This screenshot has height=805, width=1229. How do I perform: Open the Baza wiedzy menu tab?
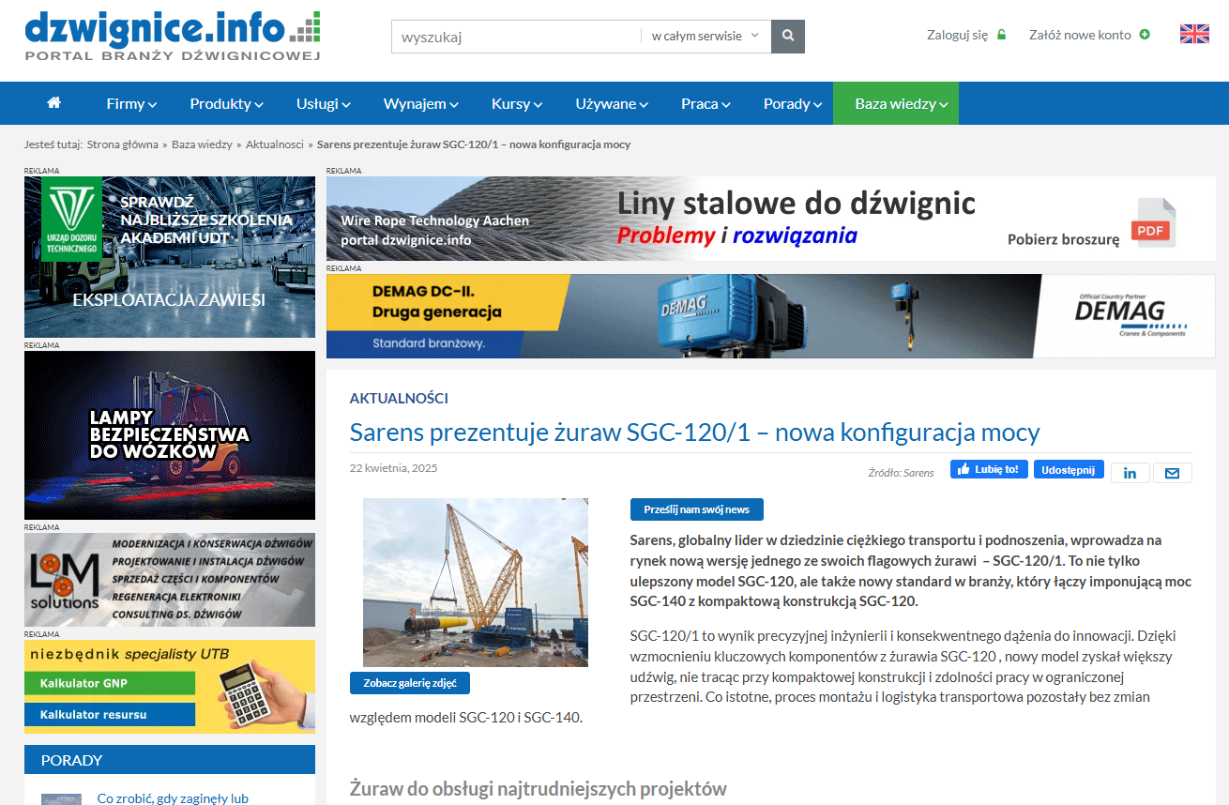point(895,104)
